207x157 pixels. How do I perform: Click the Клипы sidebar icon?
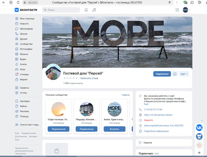(17, 64)
